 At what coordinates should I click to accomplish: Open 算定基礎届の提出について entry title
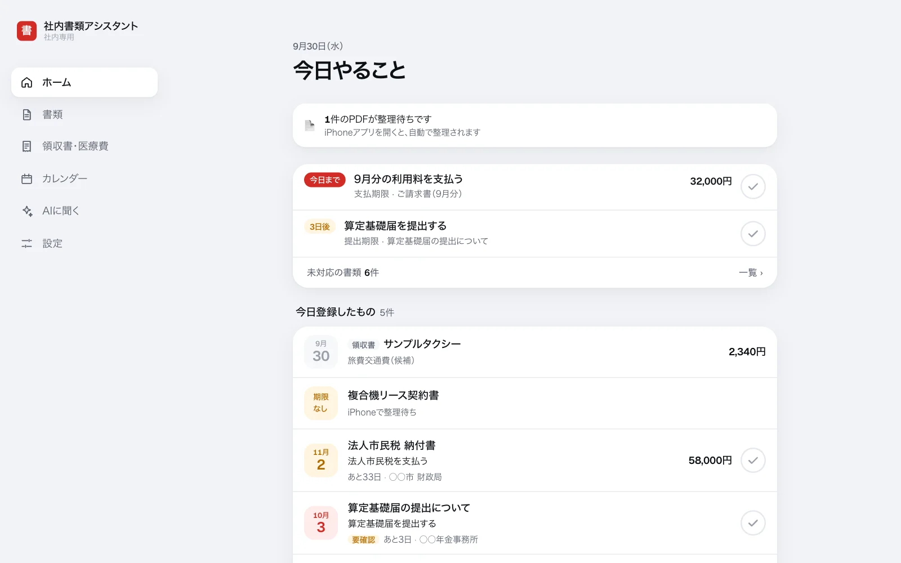tap(409, 508)
